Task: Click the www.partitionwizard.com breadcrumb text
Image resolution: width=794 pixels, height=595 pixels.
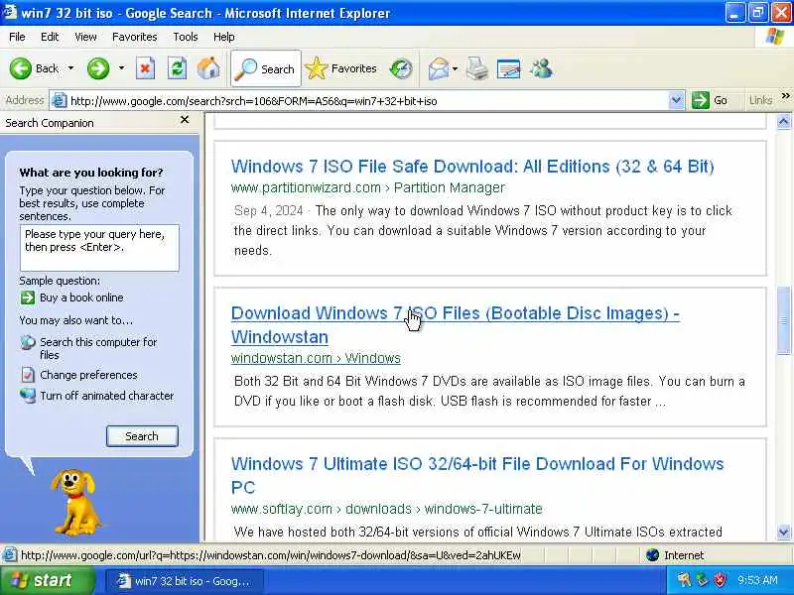Action: point(367,187)
